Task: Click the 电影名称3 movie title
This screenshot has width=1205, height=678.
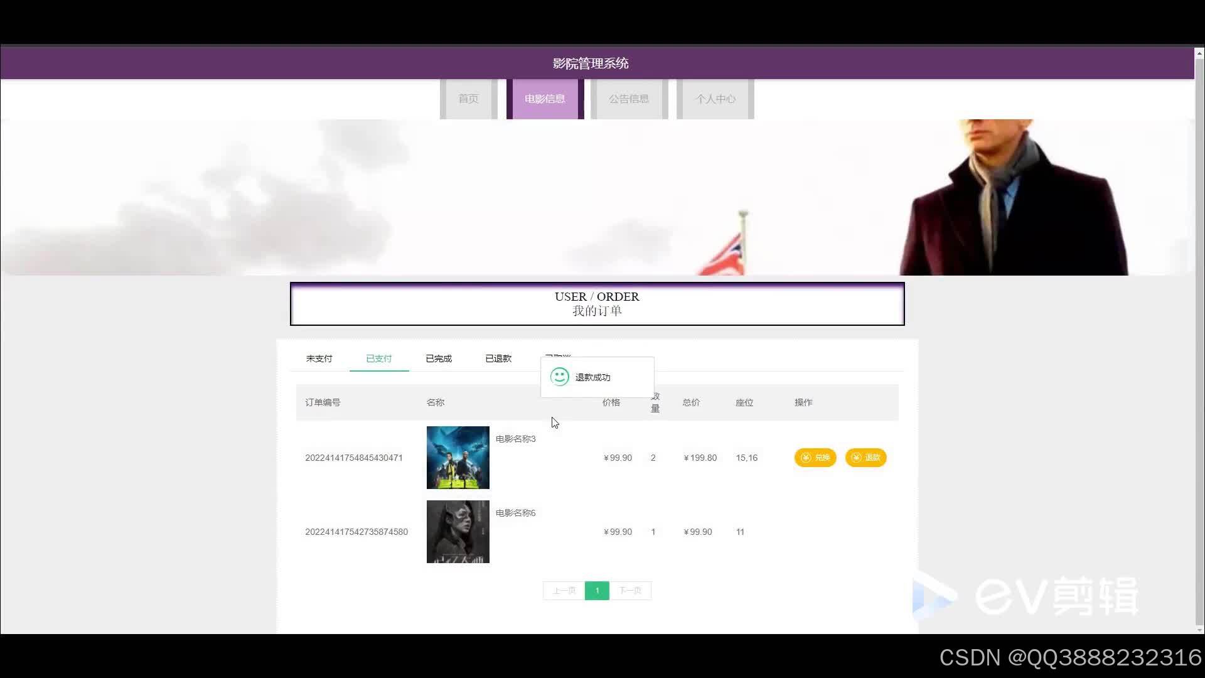Action: [516, 439]
